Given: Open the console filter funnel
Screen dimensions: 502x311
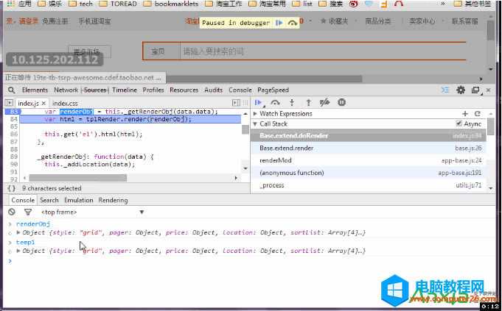Looking at the screenshot, I should point(28,212).
